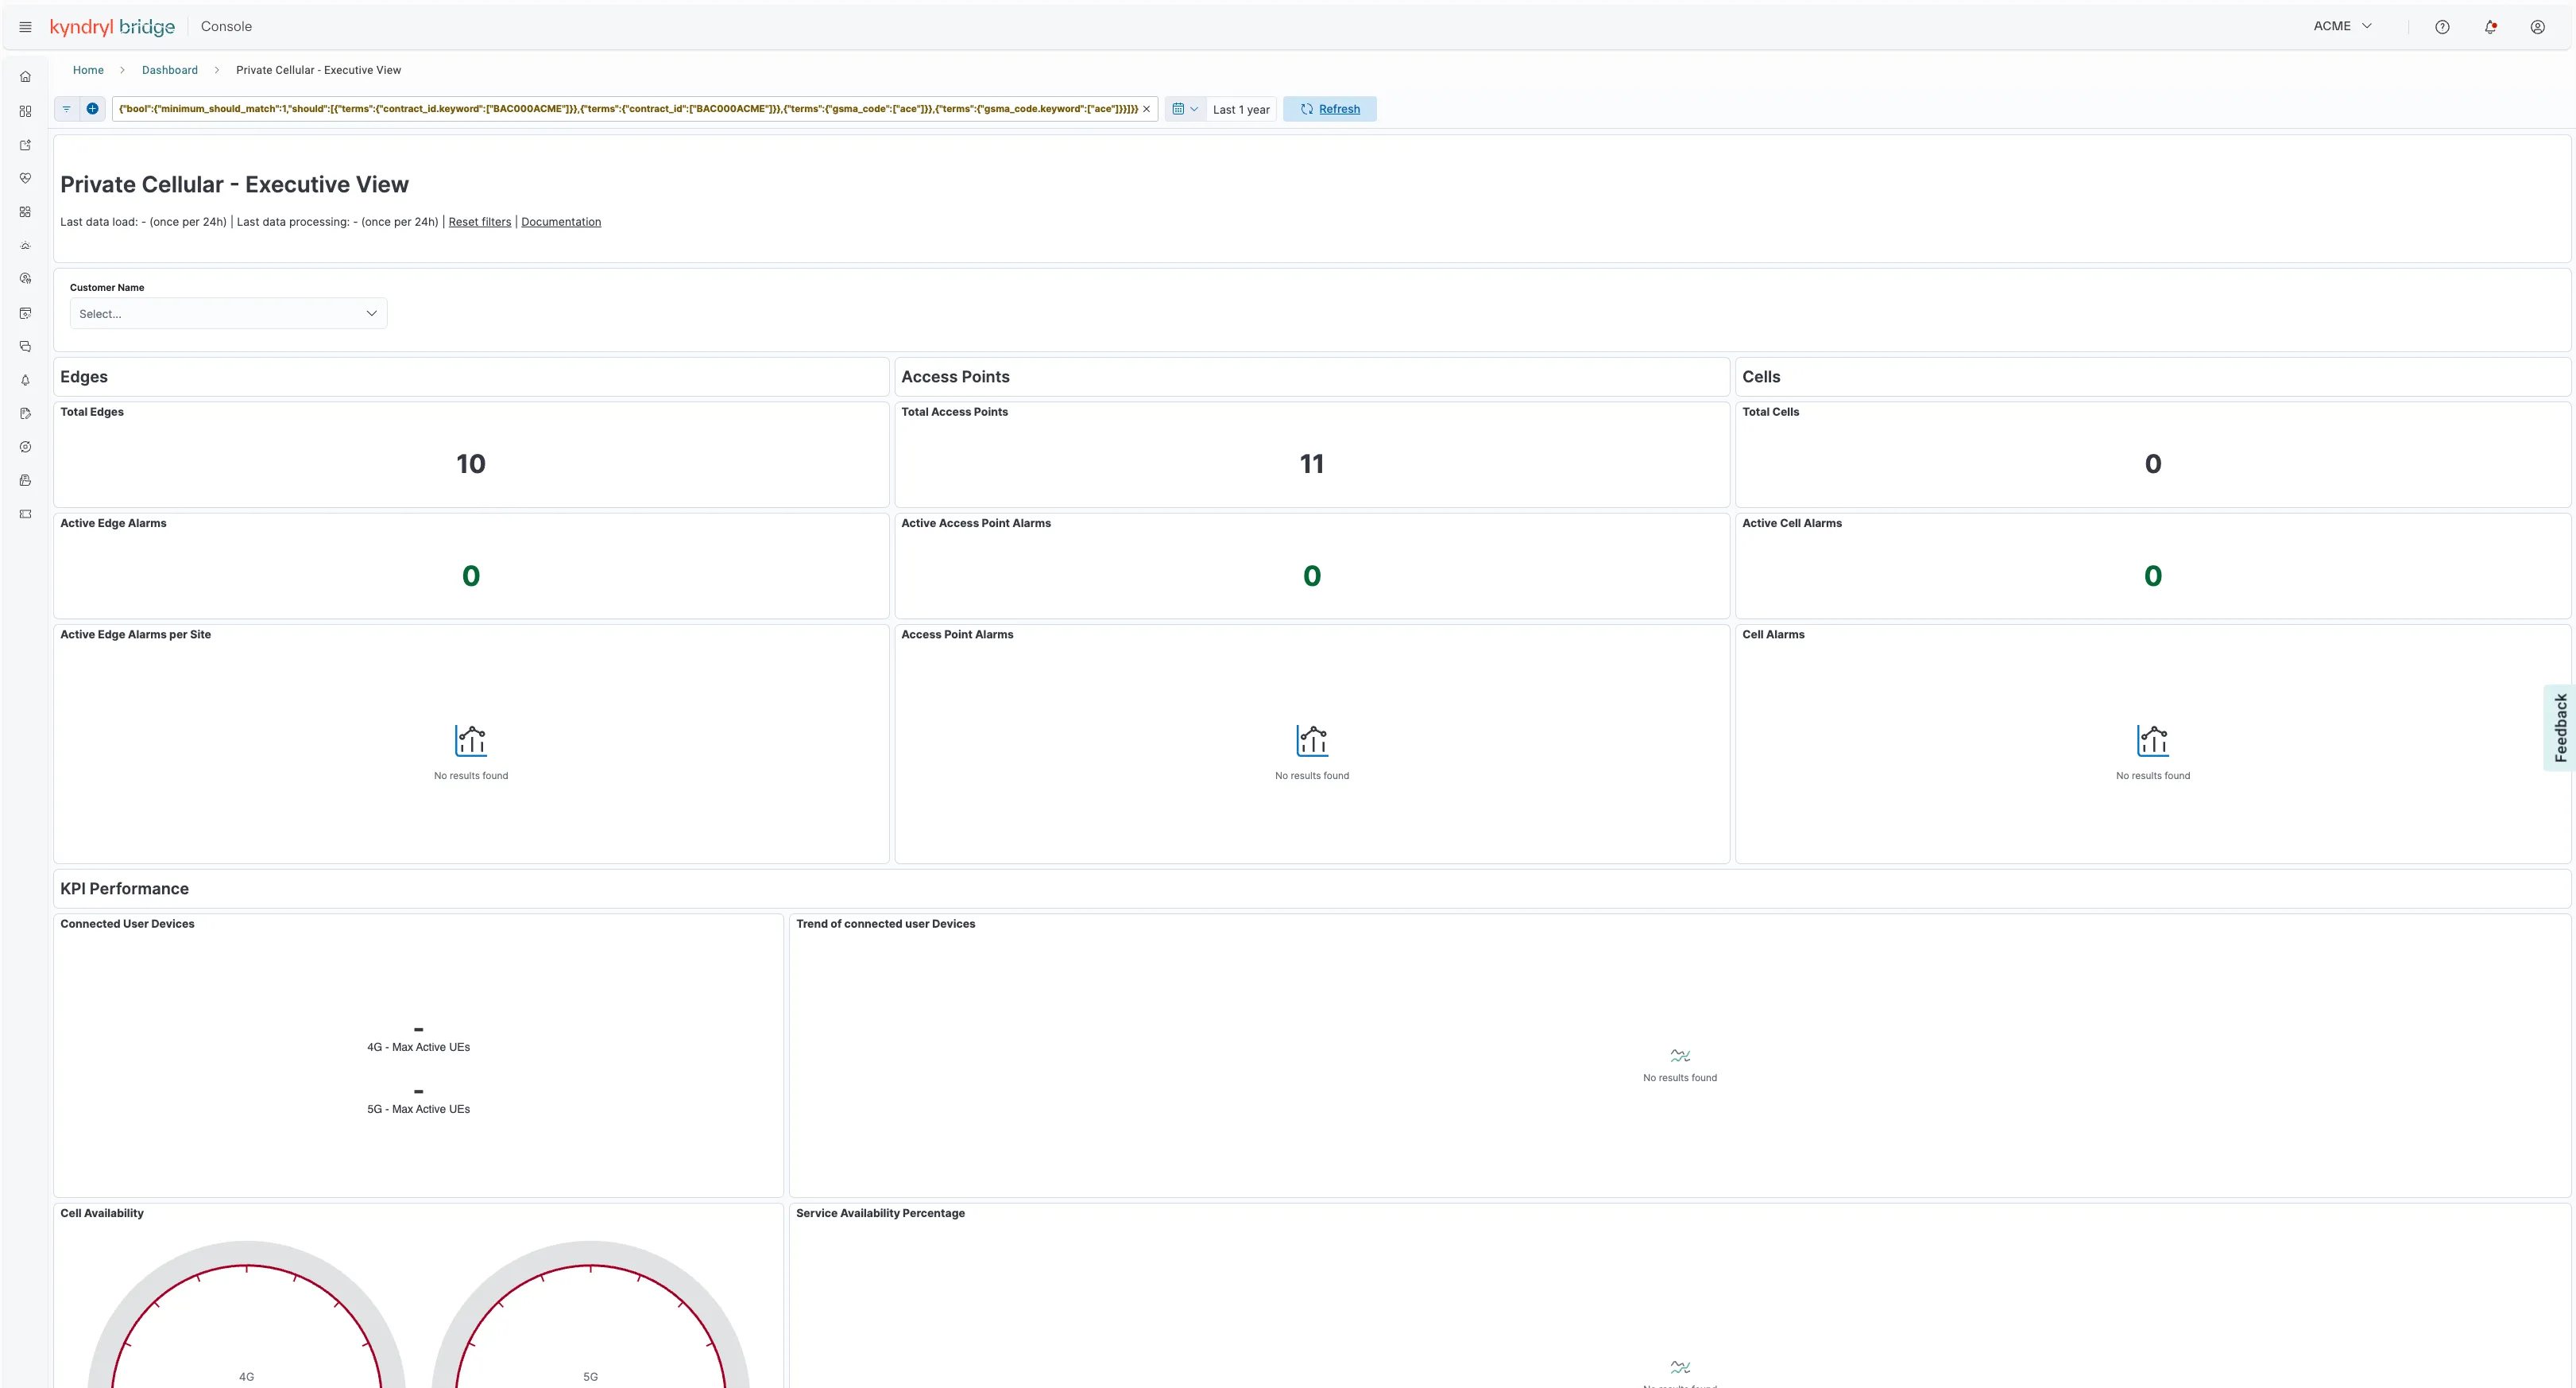Image resolution: width=2576 pixels, height=1388 pixels.
Task: Click the Access Point Alarms panel title
Action: 957,634
